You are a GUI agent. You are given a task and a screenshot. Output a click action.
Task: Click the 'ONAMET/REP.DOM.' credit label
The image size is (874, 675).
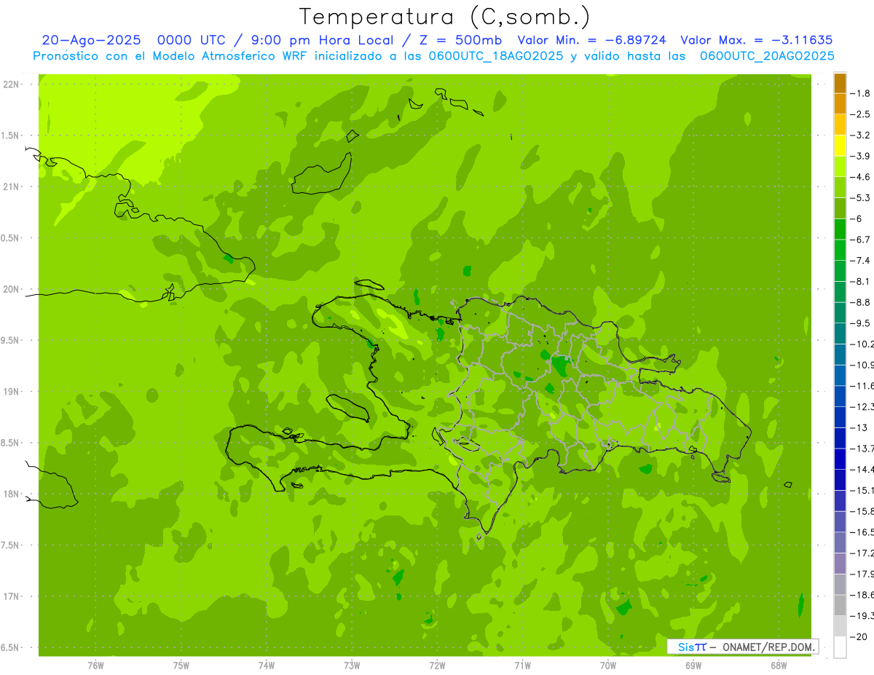coord(768,647)
